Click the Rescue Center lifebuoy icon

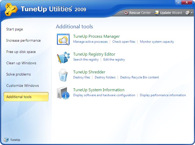coord(126,13)
